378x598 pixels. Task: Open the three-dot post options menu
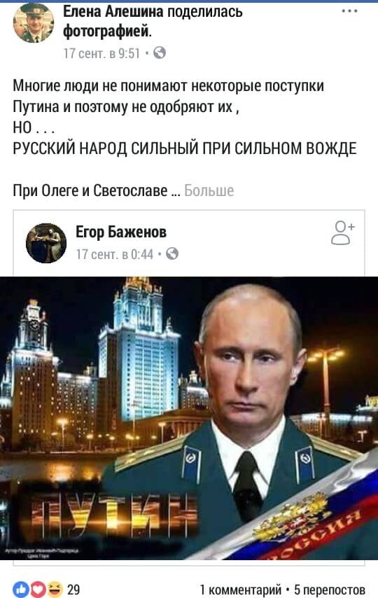coord(349,11)
